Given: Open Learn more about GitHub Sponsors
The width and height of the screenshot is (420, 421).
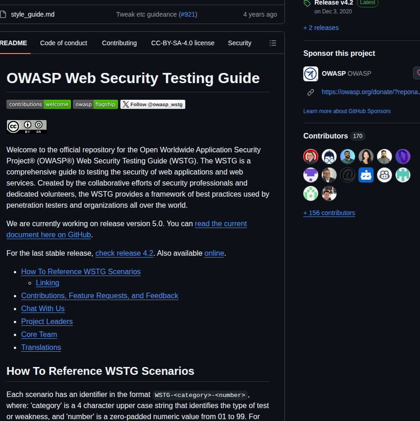Looking at the screenshot, I should (347, 111).
